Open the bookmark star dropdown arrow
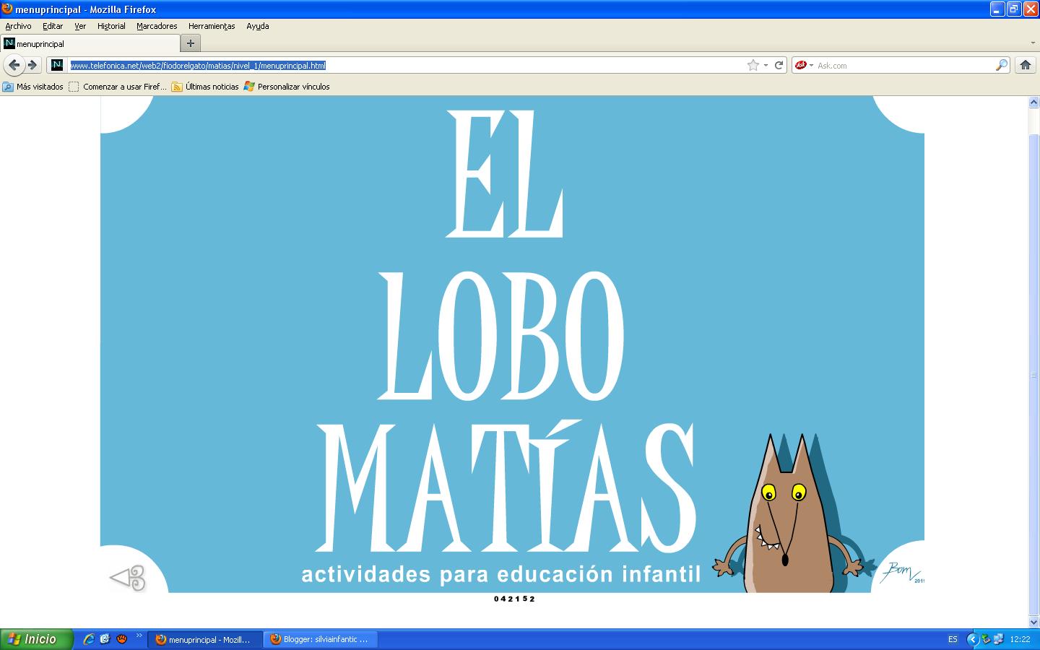This screenshot has width=1040, height=650. click(x=764, y=65)
